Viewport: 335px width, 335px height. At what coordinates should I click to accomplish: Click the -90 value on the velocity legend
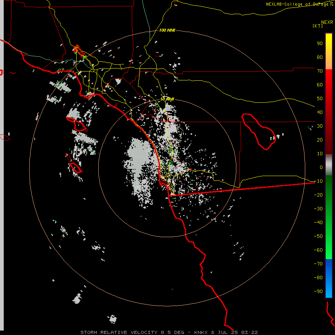coord(318,291)
